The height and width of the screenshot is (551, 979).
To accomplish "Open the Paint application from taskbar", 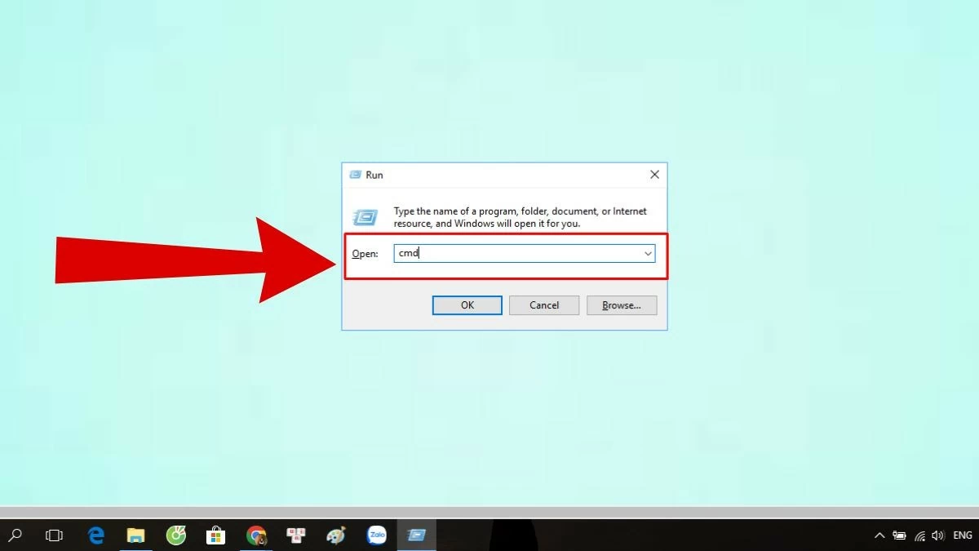I will coord(335,535).
